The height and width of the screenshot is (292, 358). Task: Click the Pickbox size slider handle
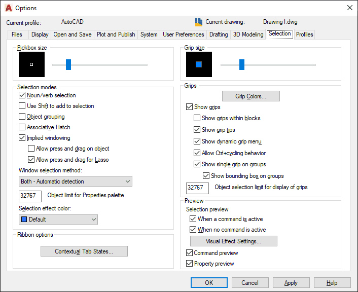coord(68,64)
